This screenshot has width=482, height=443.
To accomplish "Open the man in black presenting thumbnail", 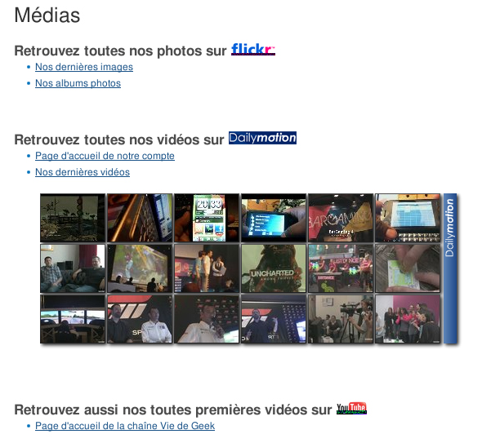I will (x=274, y=319).
